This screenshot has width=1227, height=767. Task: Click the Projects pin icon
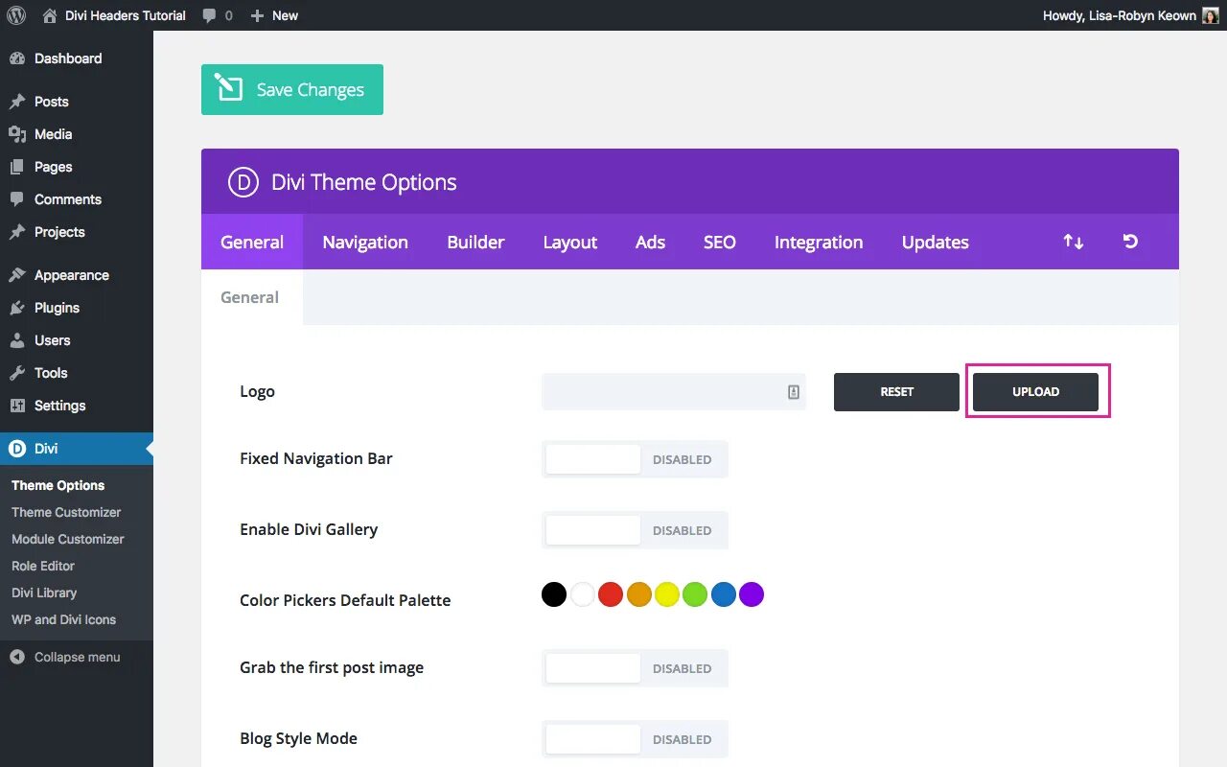click(17, 232)
